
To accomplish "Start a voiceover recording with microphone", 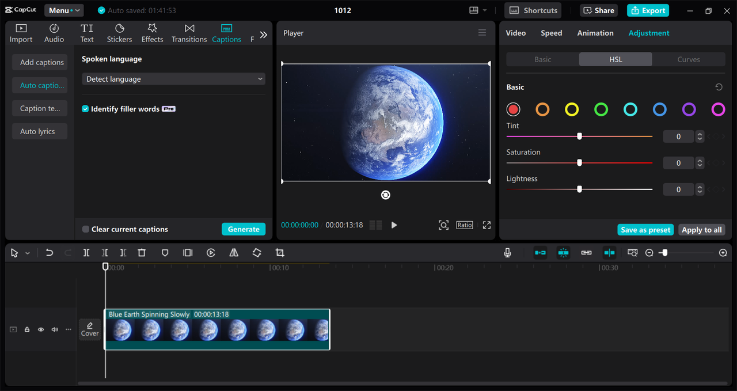I will [507, 253].
